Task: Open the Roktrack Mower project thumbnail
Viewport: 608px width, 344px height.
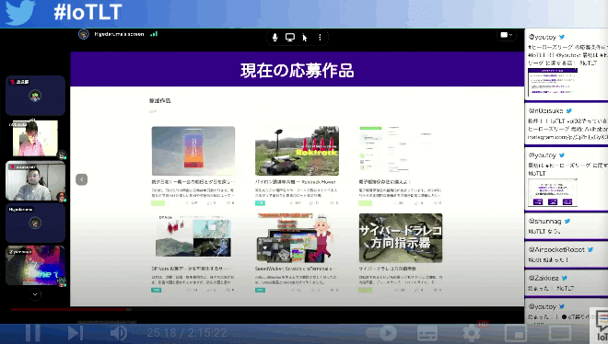Action: 297,151
